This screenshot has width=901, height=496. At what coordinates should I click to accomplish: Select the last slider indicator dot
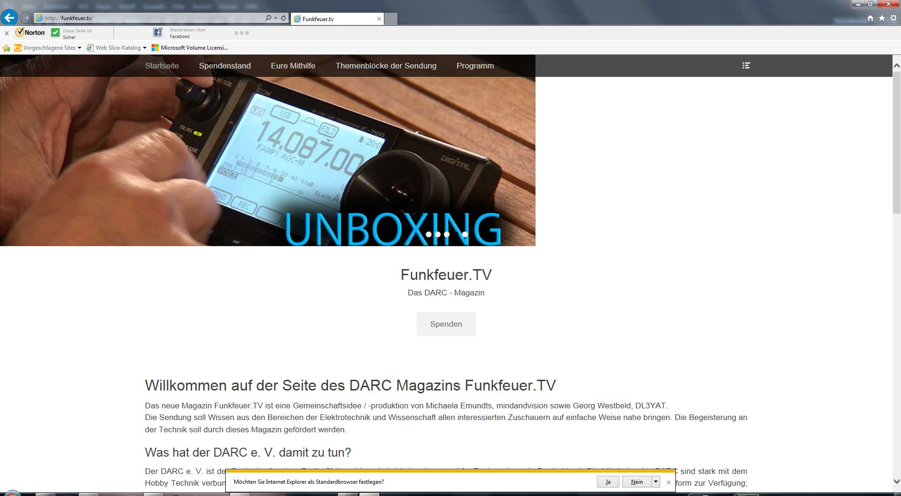pyautogui.click(x=465, y=234)
